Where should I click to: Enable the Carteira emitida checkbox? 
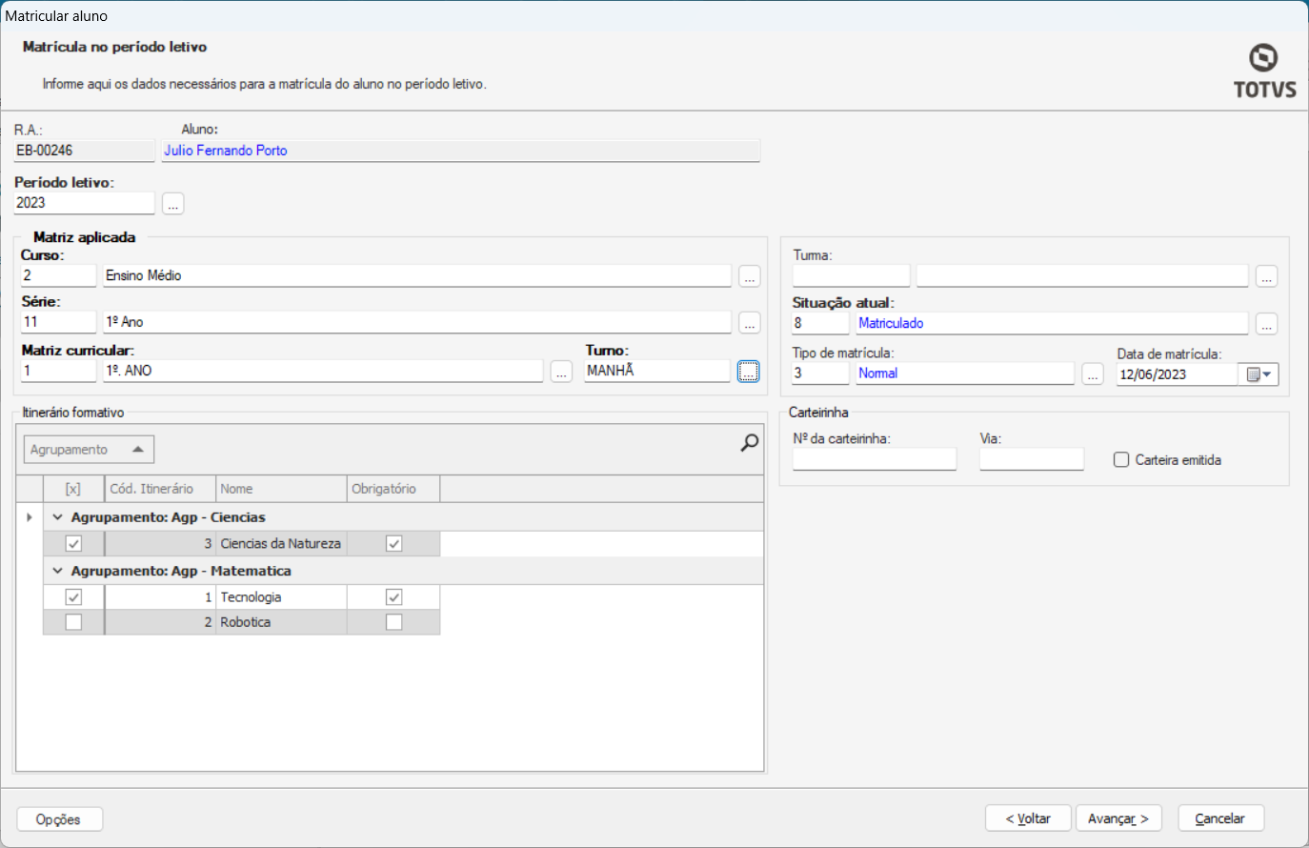(1121, 460)
